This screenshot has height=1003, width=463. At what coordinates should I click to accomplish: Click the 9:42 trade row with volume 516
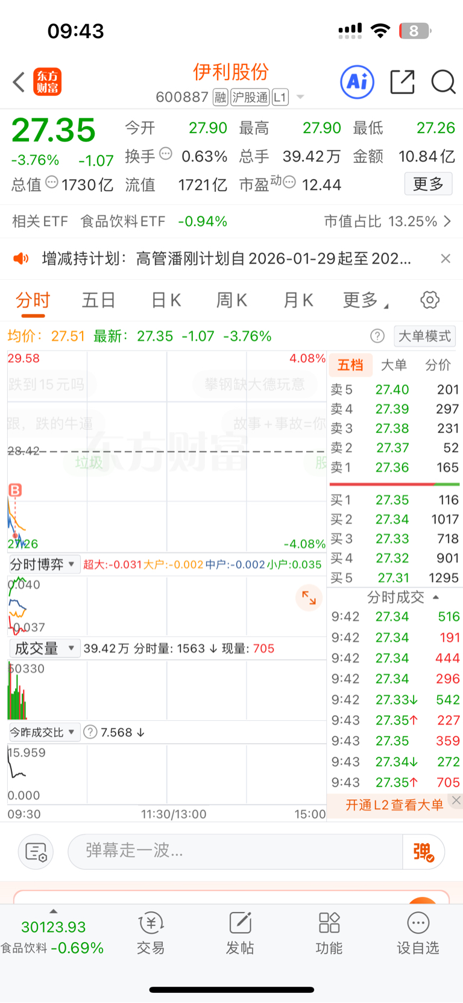click(395, 616)
